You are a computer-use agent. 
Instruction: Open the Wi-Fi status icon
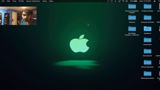click(123, 1)
